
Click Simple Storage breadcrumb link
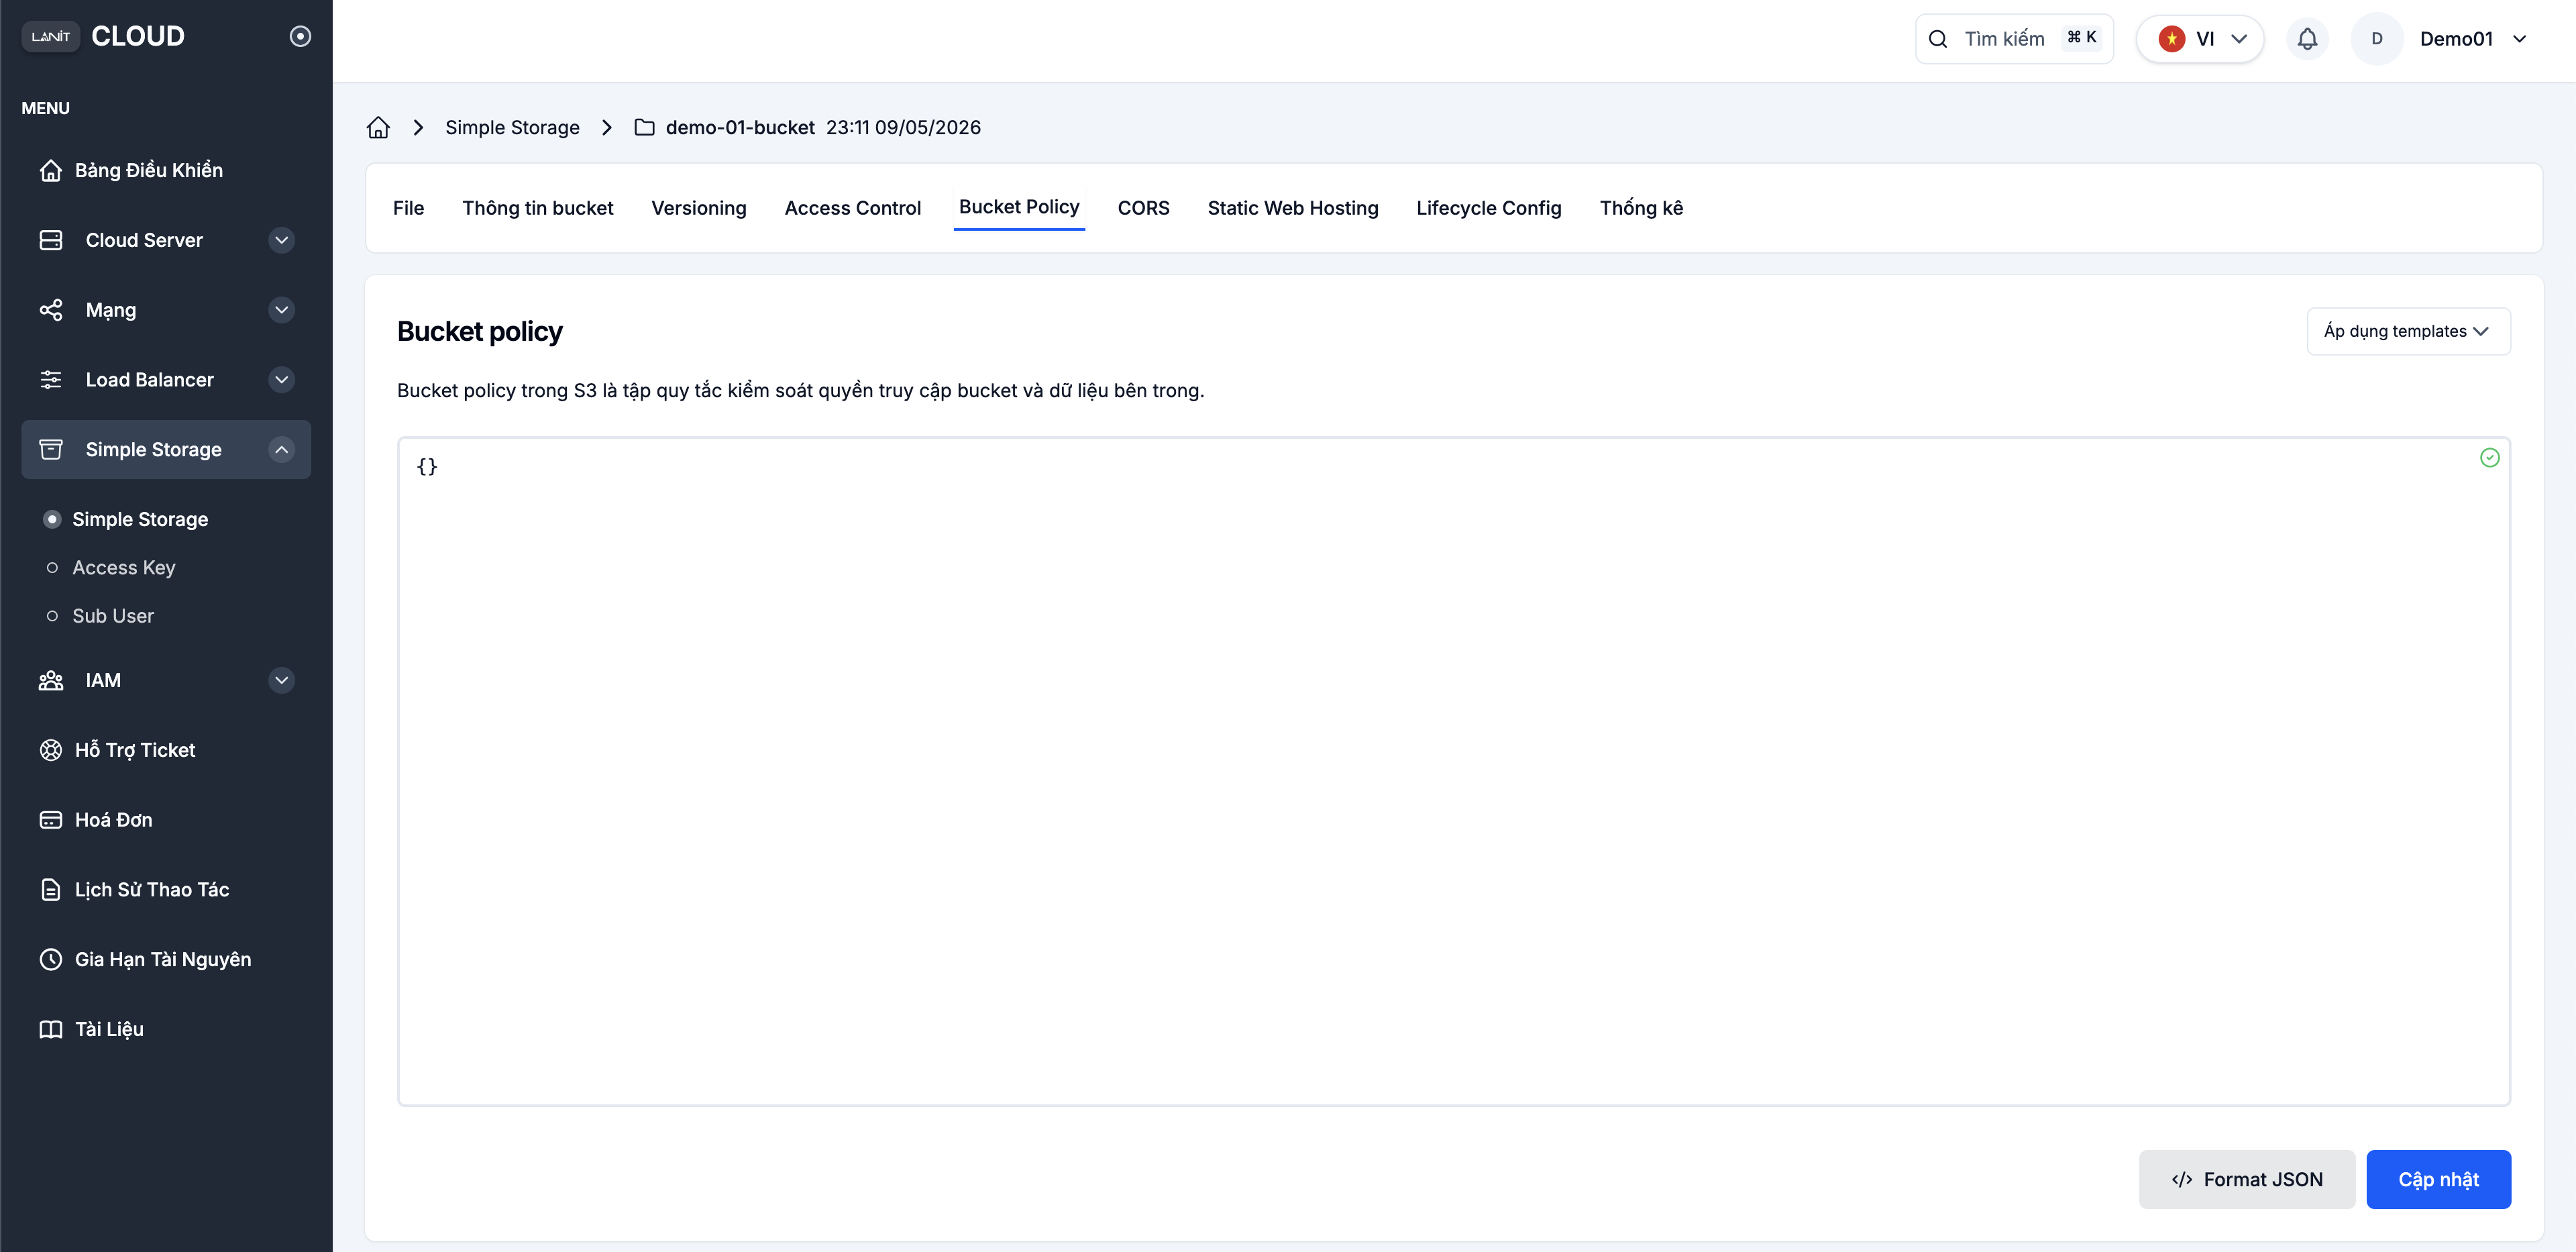point(512,127)
